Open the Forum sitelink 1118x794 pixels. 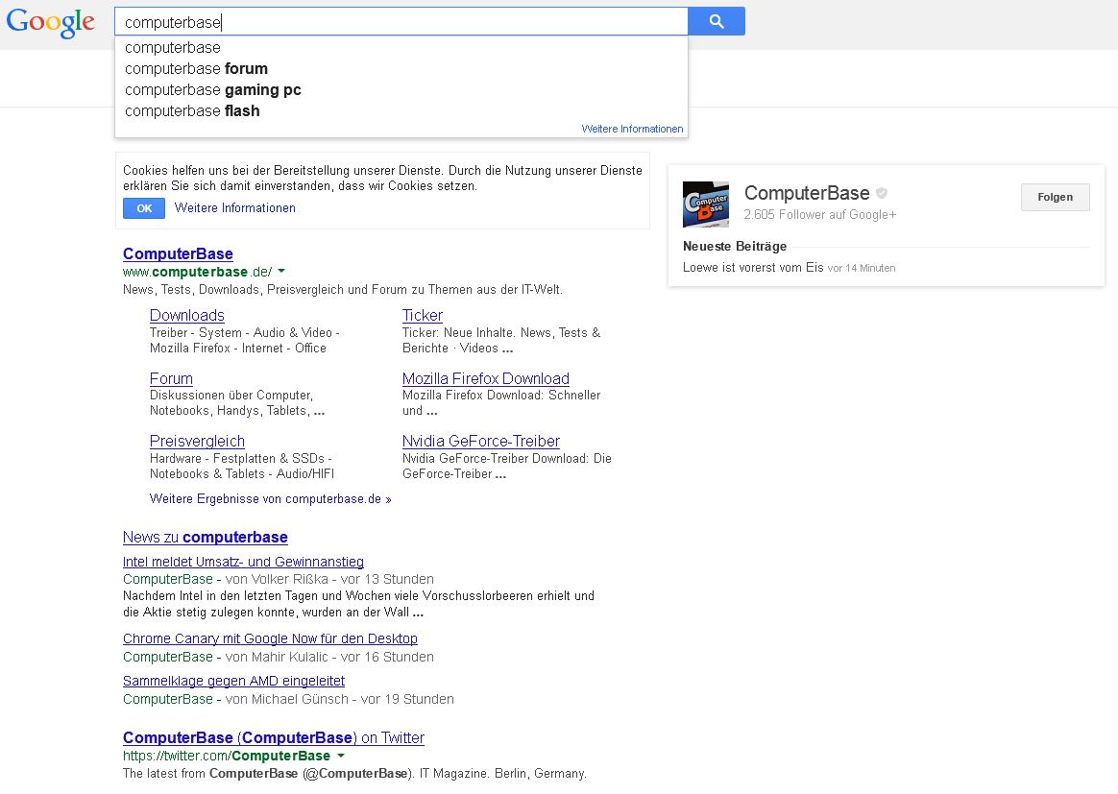coord(171,378)
